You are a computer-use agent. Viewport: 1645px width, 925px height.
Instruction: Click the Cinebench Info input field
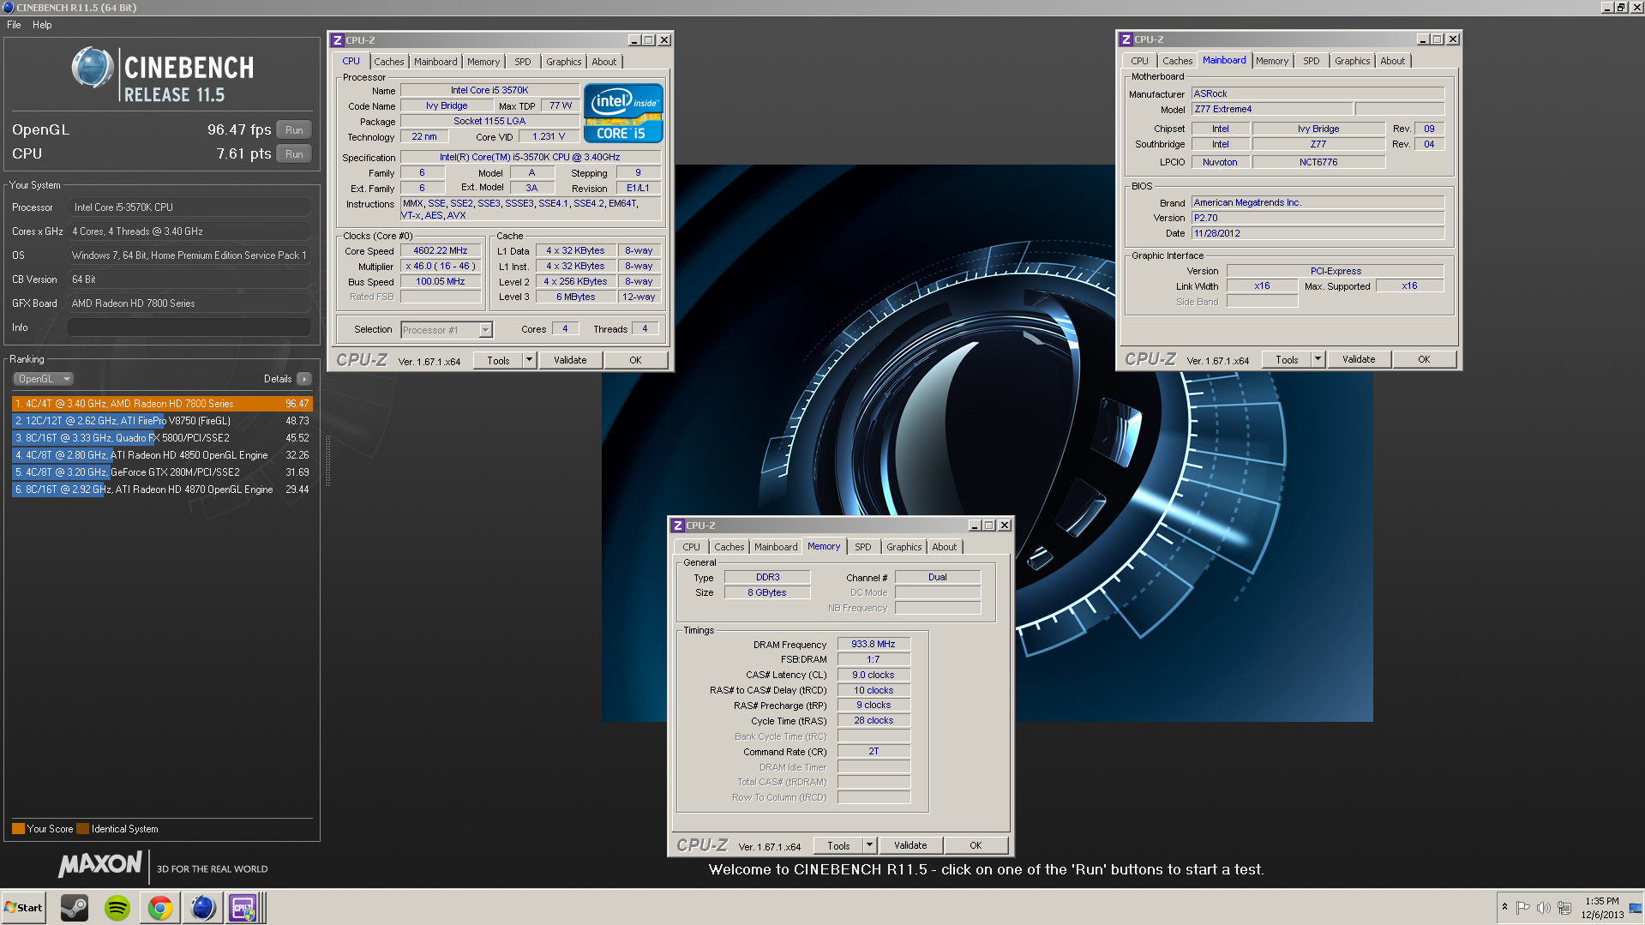[189, 327]
